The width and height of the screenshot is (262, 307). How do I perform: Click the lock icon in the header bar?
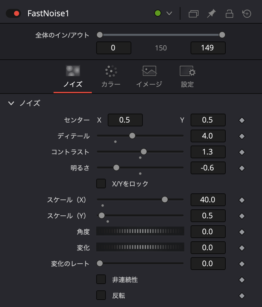pyautogui.click(x=229, y=13)
